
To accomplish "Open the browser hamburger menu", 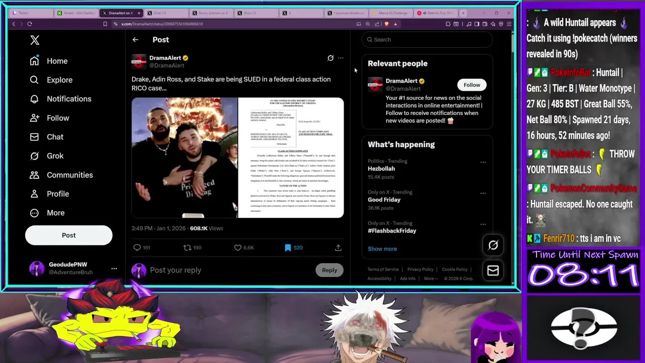I will 509,24.
